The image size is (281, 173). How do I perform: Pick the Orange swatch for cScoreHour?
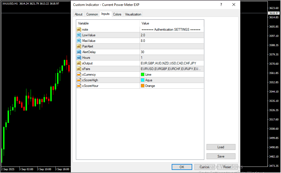click(x=142, y=86)
